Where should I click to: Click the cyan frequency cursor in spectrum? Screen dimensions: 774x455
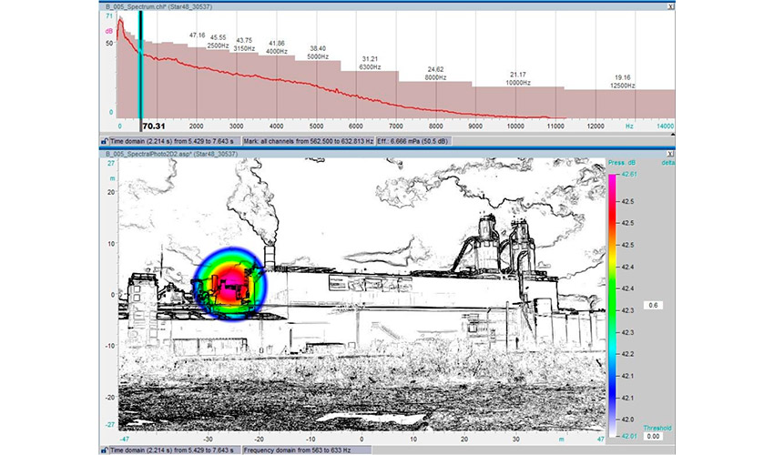140,64
